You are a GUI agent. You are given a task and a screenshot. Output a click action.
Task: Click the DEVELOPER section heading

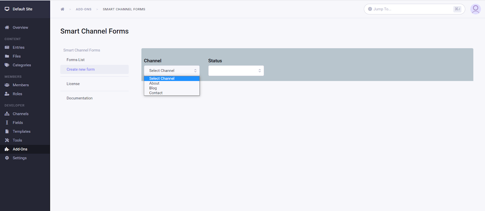(15, 105)
